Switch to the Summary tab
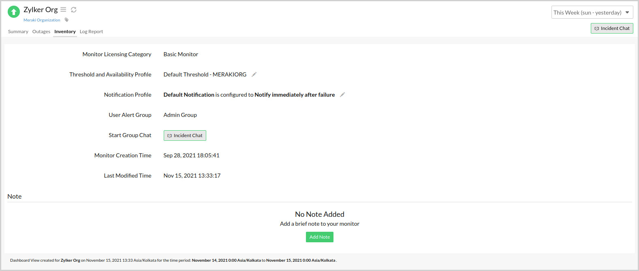Screen dimensions: 639x271 tap(18, 32)
